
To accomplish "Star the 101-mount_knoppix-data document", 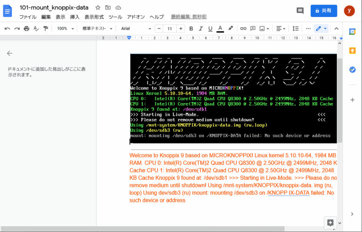I will (x=98, y=8).
